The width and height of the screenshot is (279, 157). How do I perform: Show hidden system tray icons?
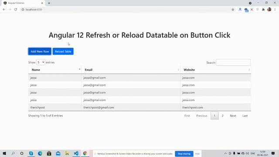tap(225, 154)
